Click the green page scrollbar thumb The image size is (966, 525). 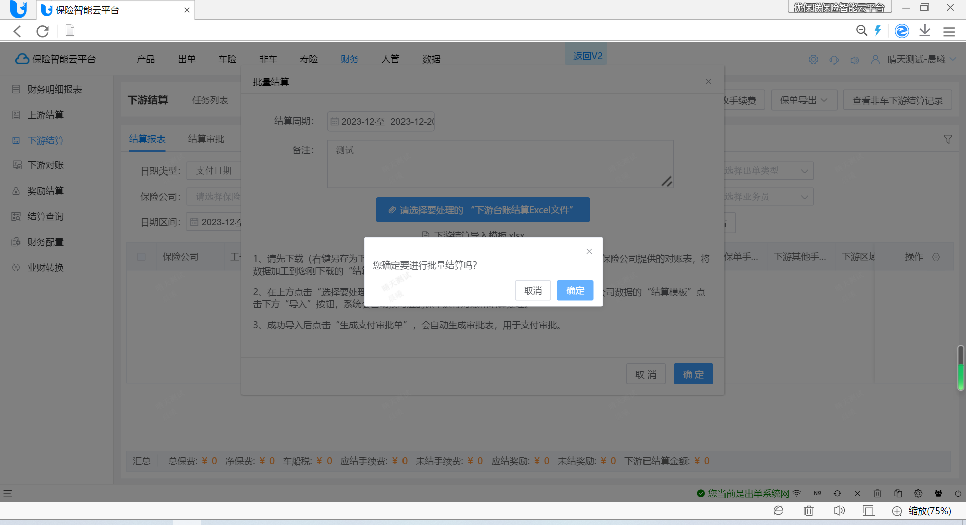click(960, 368)
